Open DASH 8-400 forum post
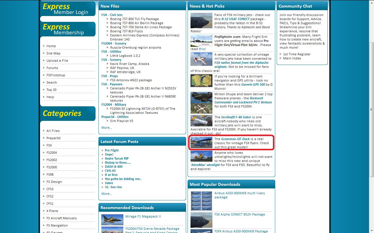Image resolution: width=374 pixels, height=233 pixels. coord(114,167)
